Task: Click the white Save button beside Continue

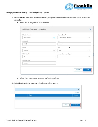Action: click(x=66, y=105)
